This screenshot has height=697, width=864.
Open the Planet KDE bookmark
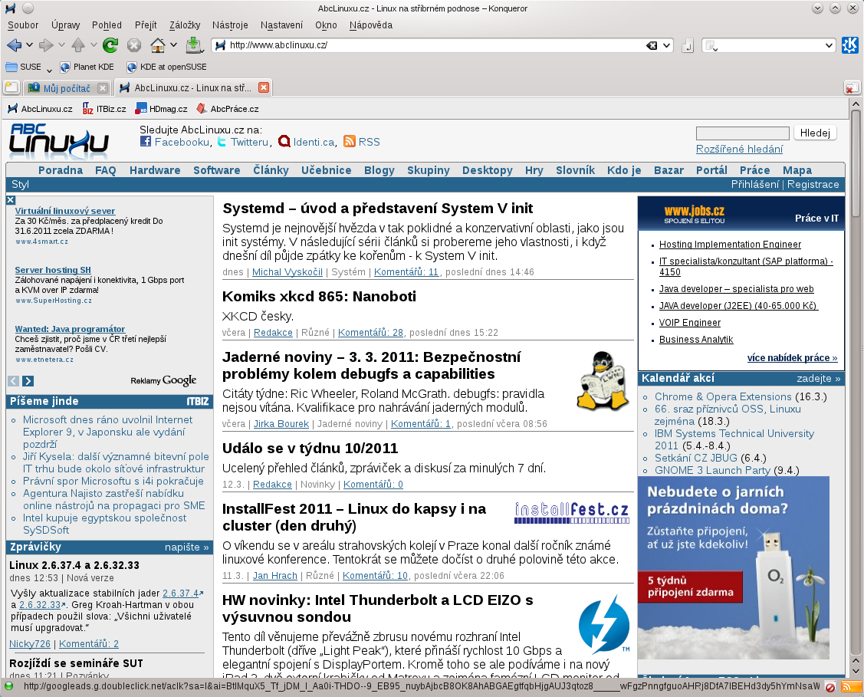pyautogui.click(x=87, y=67)
